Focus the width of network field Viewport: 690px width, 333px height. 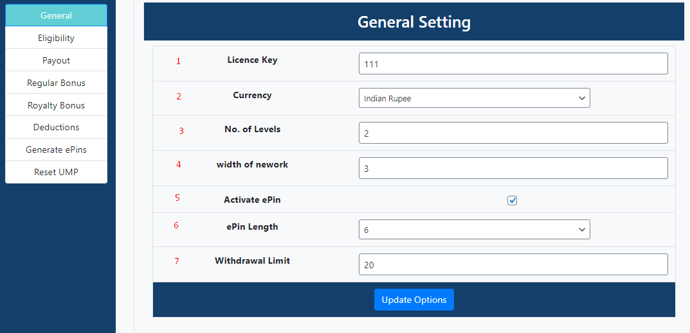point(513,168)
